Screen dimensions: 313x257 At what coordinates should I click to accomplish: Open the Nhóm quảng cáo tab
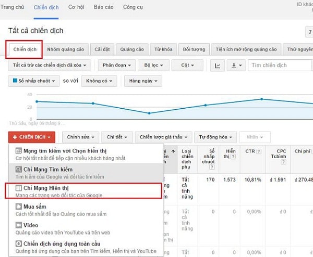(x=65, y=49)
